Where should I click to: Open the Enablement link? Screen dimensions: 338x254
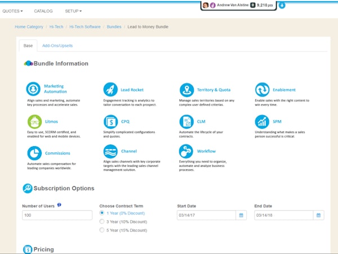tap(284, 90)
